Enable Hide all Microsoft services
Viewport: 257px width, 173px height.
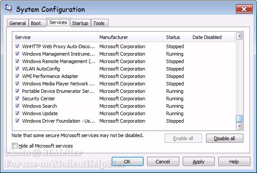click(x=14, y=145)
